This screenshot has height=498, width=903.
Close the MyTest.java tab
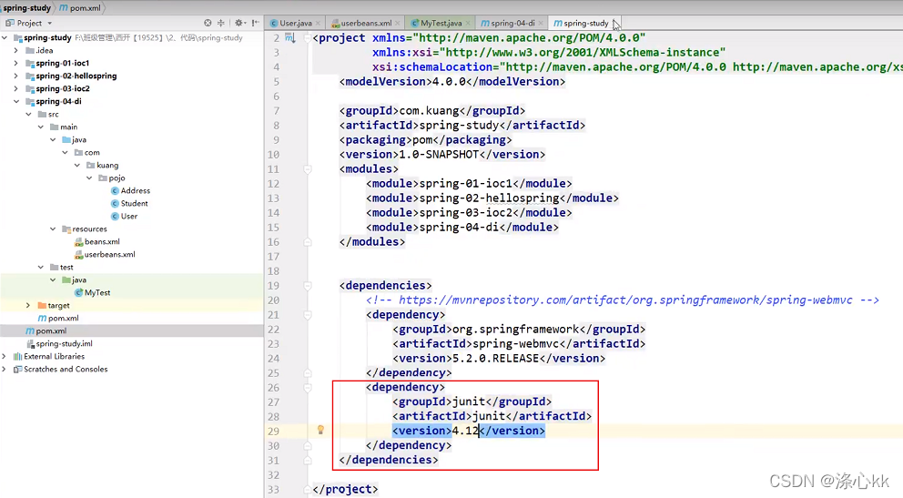click(x=468, y=23)
